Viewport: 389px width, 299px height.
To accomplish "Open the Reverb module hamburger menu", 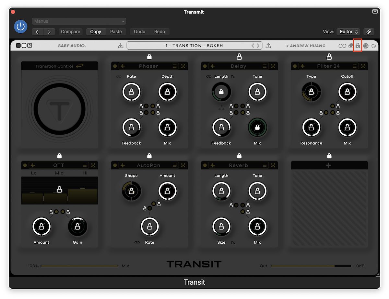I will point(265,165).
